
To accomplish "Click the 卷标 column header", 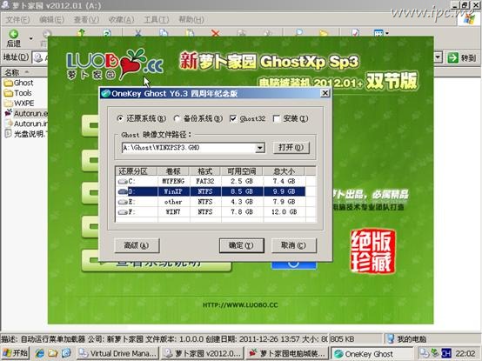I will click(x=173, y=171).
